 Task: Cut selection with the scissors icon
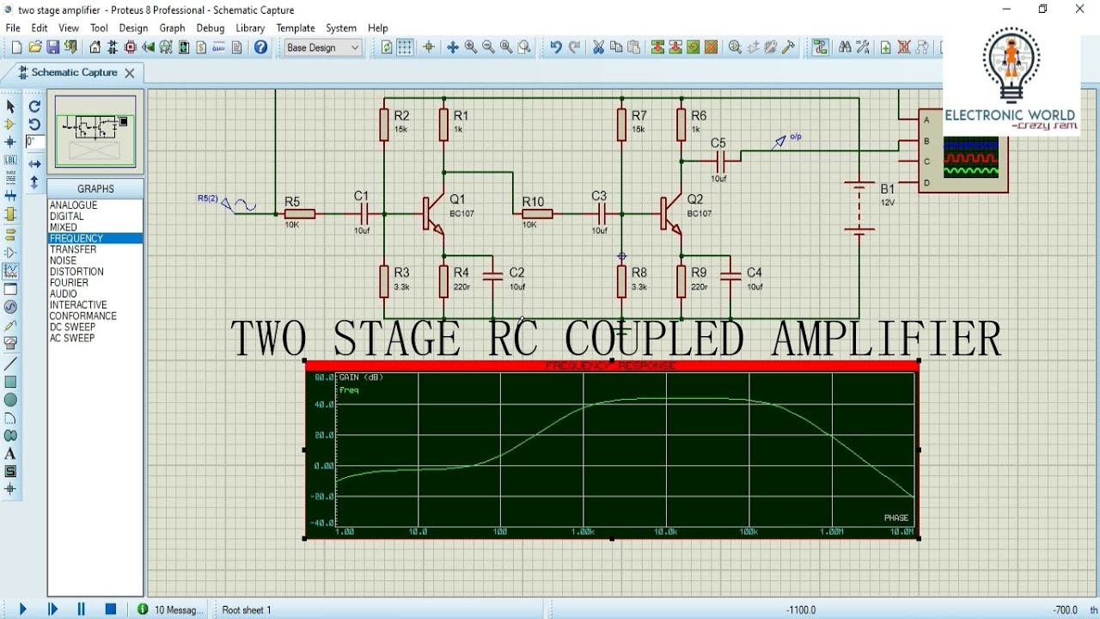598,47
